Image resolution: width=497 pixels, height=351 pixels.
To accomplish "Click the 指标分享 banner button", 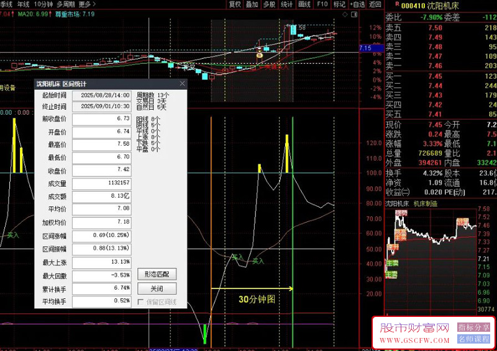I will 473,327.
